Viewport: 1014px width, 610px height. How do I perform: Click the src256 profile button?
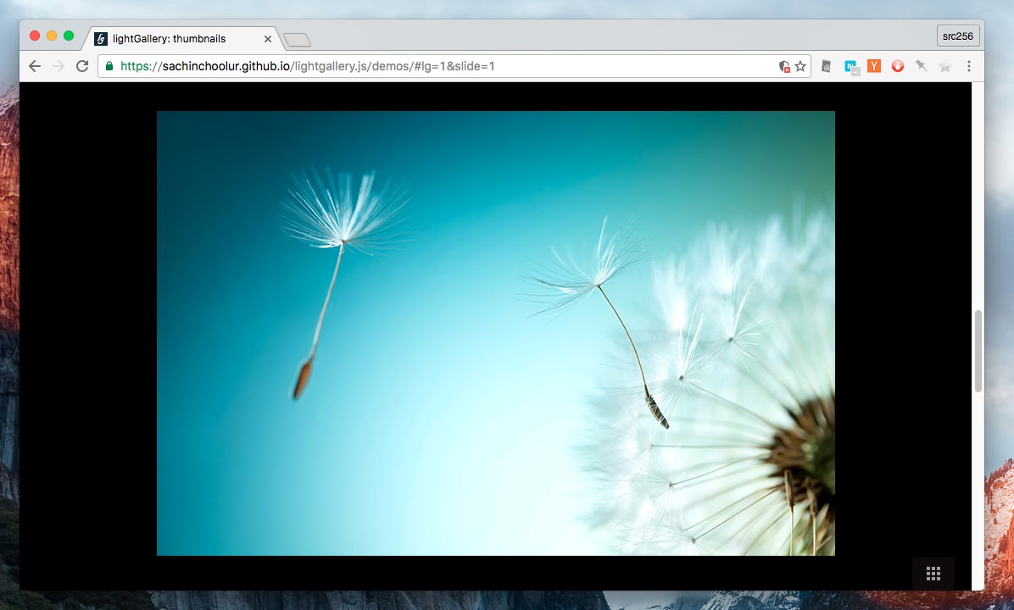[x=958, y=36]
